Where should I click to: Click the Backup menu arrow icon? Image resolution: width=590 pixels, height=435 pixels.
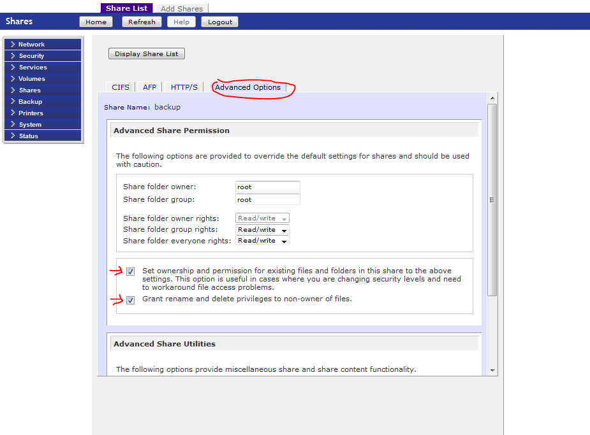13,102
